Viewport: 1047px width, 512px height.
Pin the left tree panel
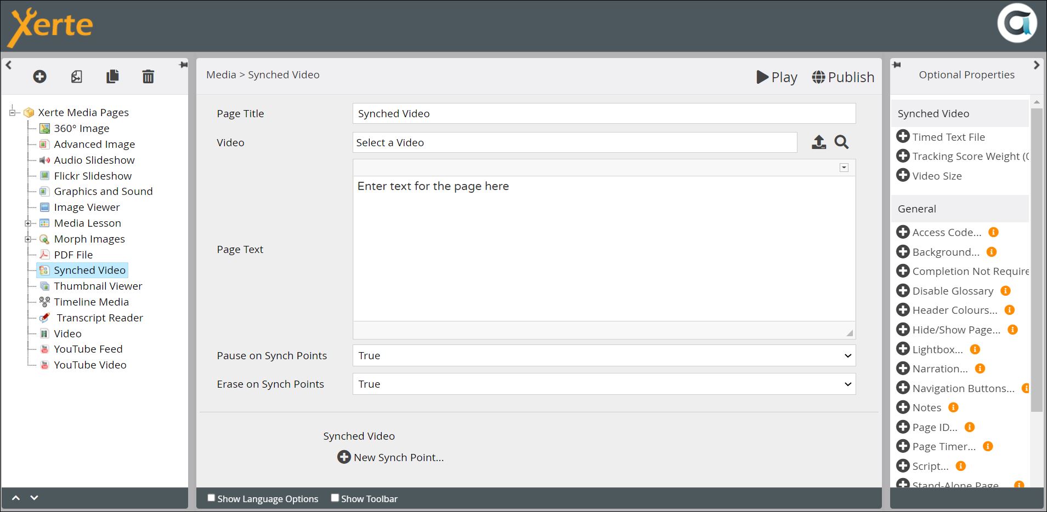click(183, 65)
